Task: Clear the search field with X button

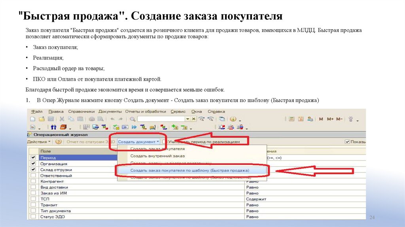Action: click(x=194, y=119)
